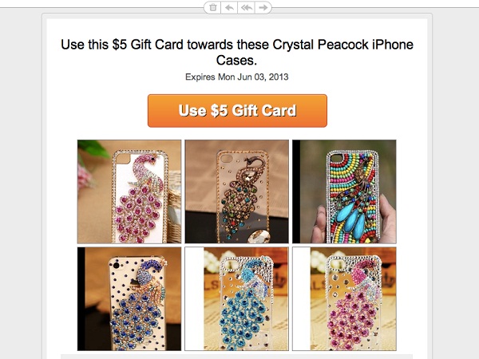Delete this email with the trash icon
Viewport: 479px width, 359px height.
coord(213,7)
